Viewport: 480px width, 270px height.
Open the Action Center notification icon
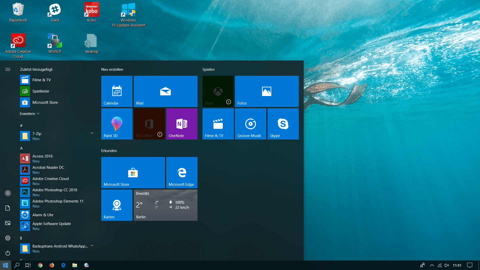[x=470, y=265]
